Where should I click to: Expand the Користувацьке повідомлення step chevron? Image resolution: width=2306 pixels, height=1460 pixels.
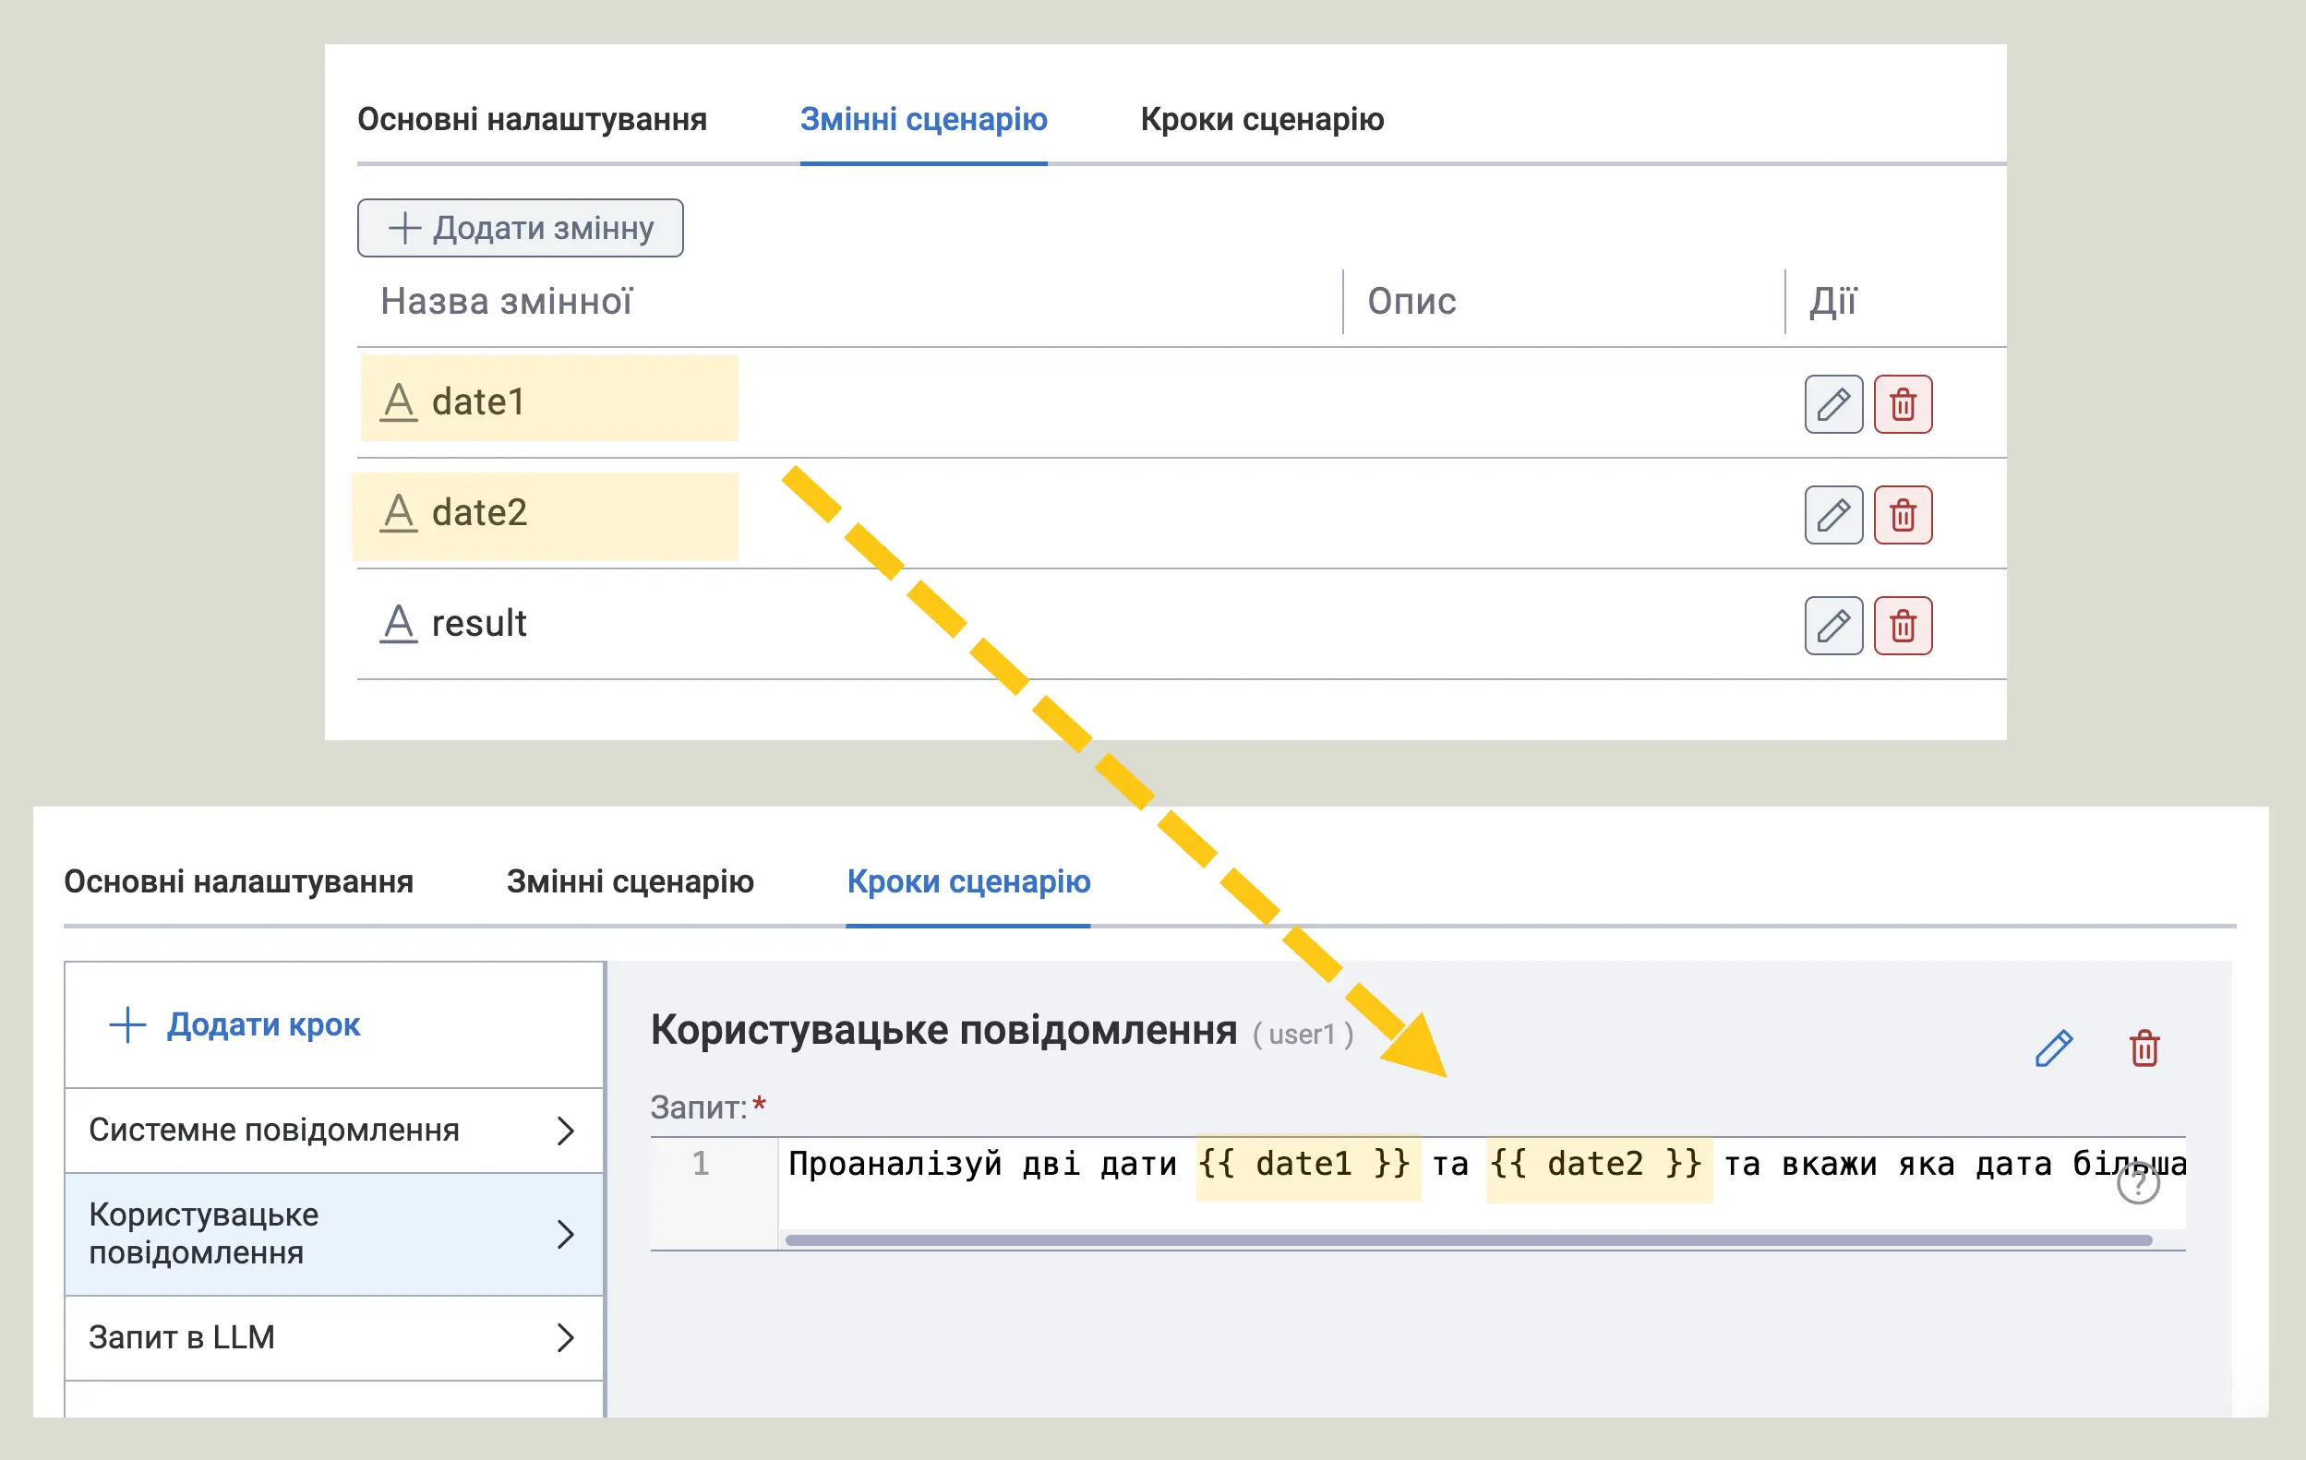point(565,1234)
